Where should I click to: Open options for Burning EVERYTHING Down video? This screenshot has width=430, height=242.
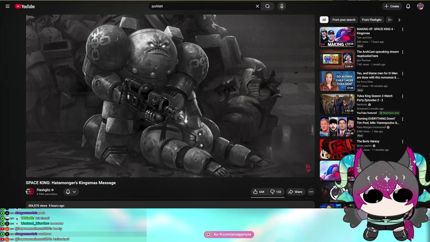tap(402, 119)
